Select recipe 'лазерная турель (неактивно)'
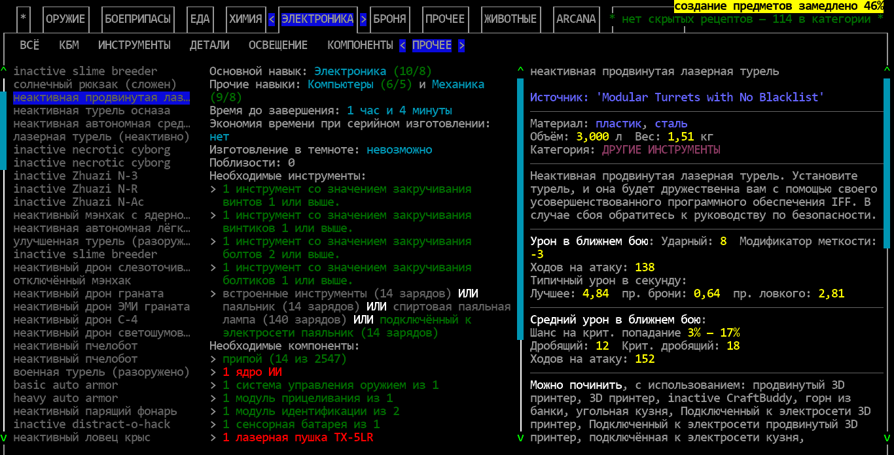Screen dimensions: 894x455 pyautogui.click(x=101, y=137)
